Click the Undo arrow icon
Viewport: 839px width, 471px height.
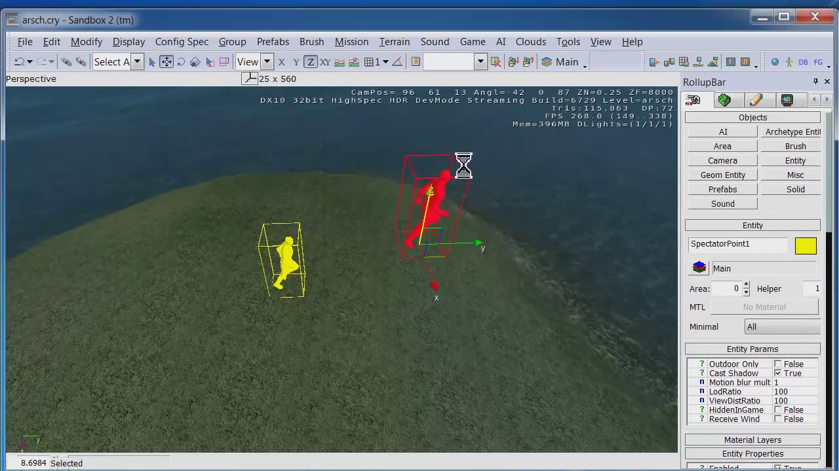(20, 62)
